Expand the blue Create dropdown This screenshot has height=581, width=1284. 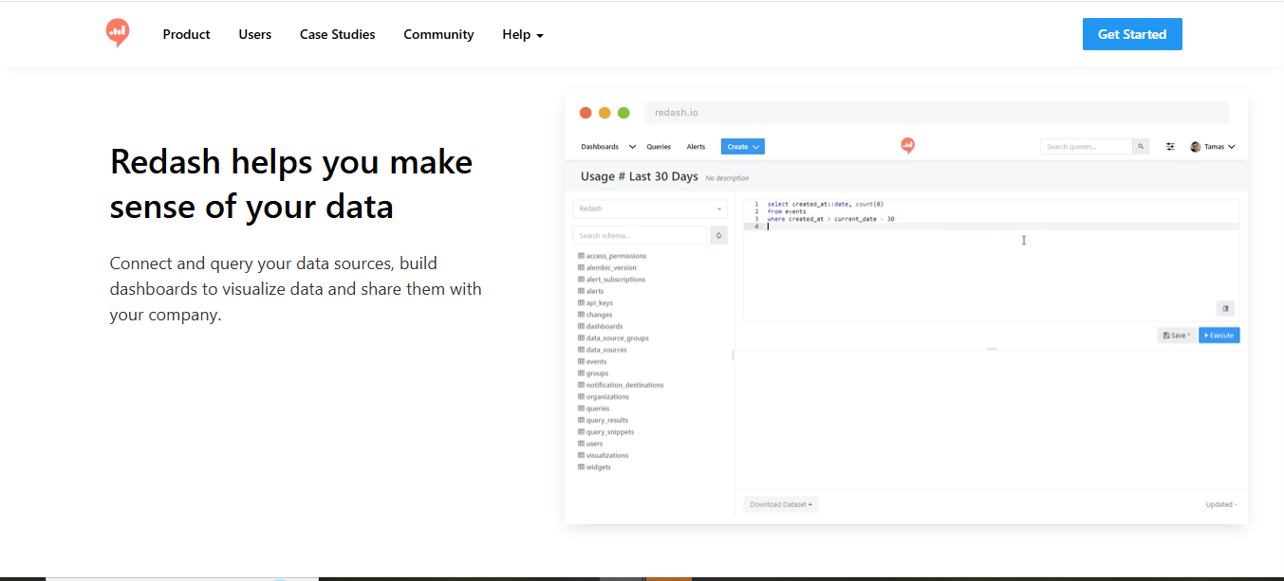(742, 147)
